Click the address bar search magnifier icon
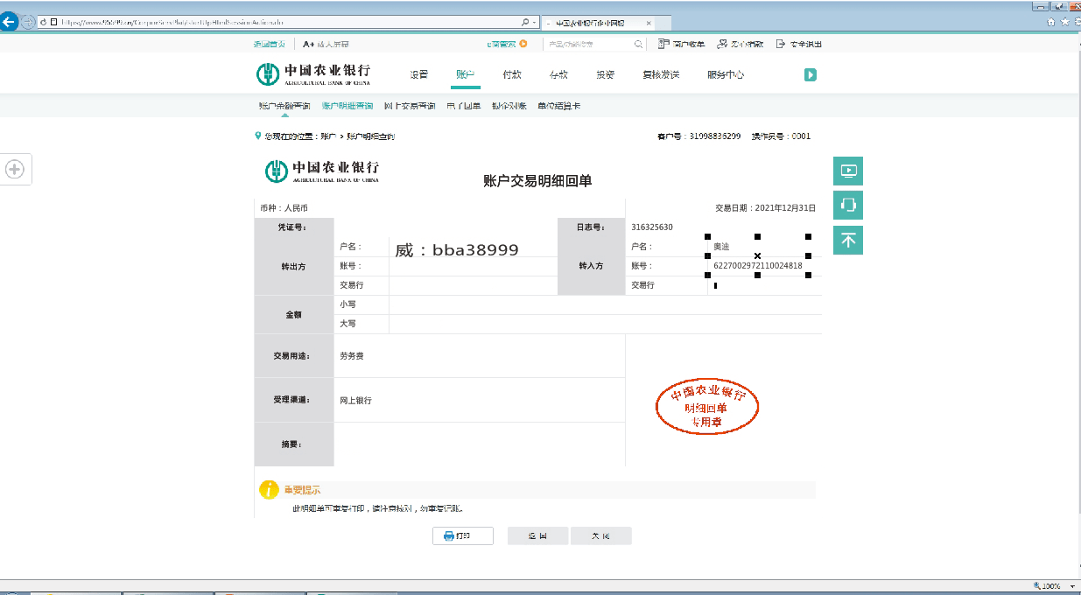Screen dimensions: 1081x595 click(524, 22)
